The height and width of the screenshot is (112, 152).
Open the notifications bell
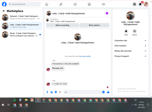[140, 4]
